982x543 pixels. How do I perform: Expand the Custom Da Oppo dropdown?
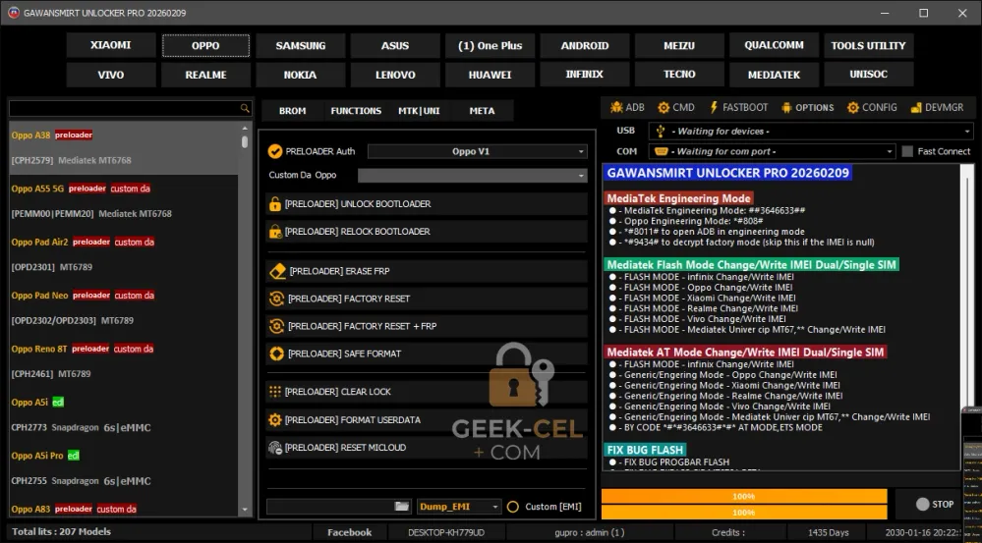click(x=472, y=175)
